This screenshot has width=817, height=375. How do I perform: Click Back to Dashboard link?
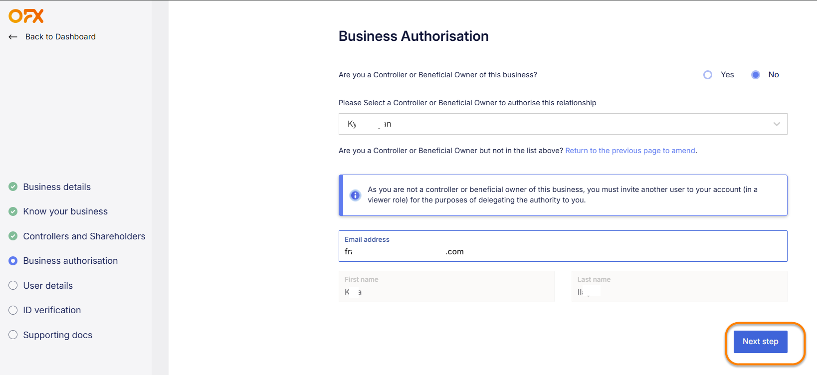(x=60, y=37)
